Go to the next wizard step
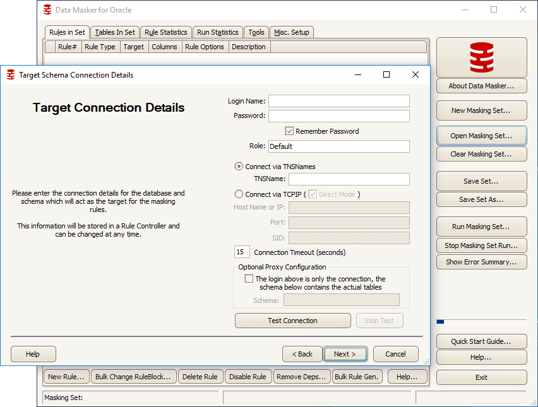The height and width of the screenshot is (407, 538). click(x=345, y=354)
